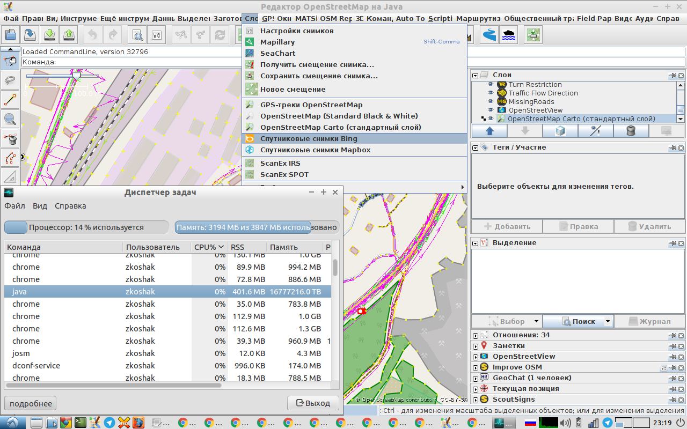This screenshot has width=687, height=429.
Task: Click the Open file toolbar icon
Action: point(10,35)
